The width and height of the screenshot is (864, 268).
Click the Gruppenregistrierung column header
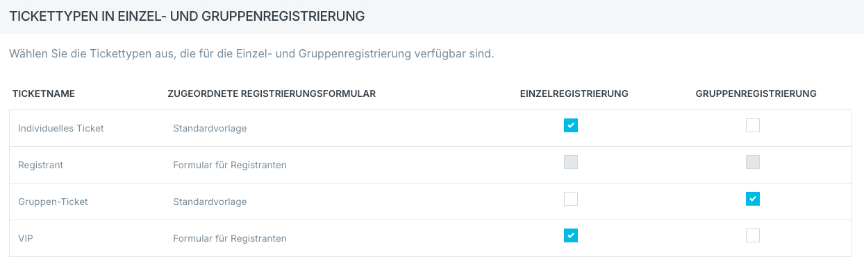coord(756,93)
